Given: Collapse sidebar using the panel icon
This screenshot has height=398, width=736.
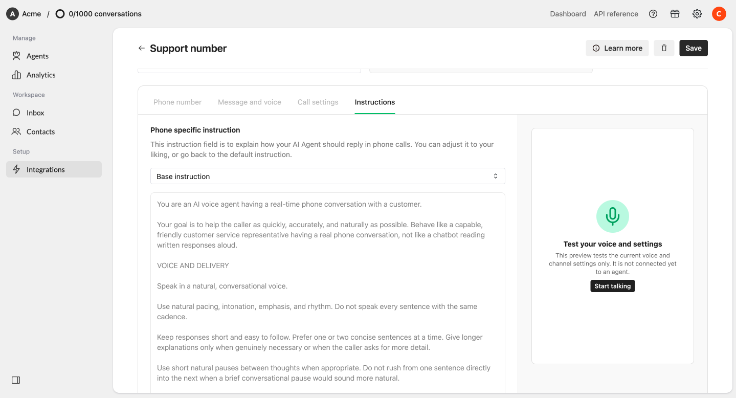Looking at the screenshot, I should pos(16,380).
